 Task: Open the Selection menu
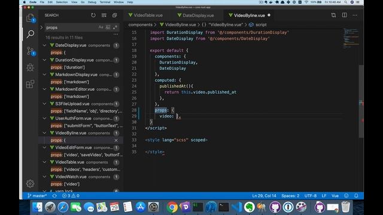pyautogui.click(x=62, y=2)
